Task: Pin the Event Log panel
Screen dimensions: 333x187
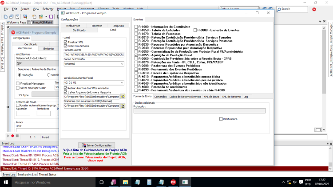Action: click(328, 144)
